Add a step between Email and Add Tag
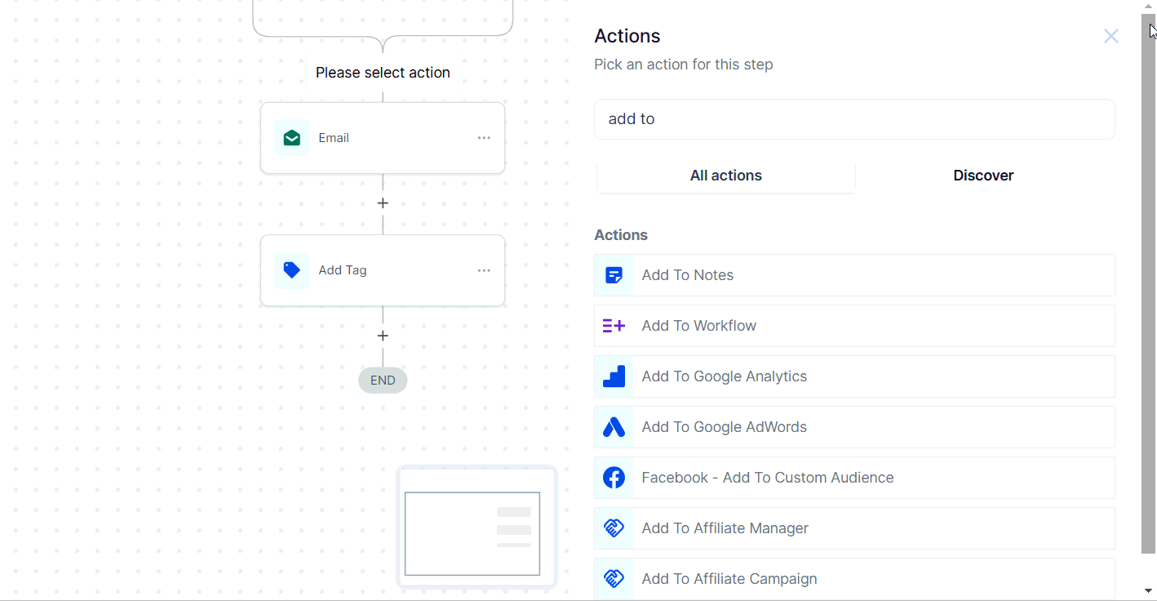This screenshot has height=601, width=1157. 383,203
